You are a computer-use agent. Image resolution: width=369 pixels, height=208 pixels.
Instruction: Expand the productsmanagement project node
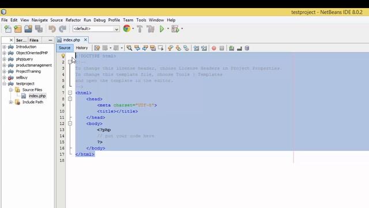4,65
